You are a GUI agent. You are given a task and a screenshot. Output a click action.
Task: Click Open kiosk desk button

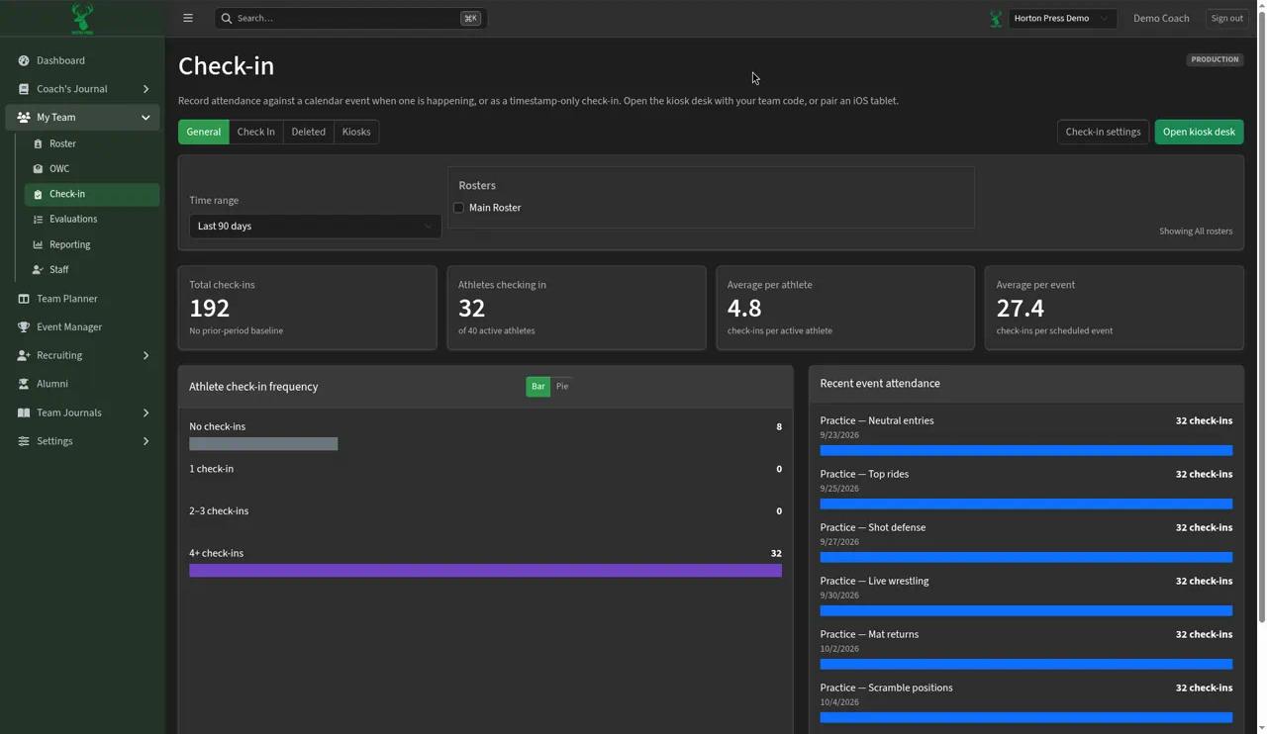point(1199,132)
